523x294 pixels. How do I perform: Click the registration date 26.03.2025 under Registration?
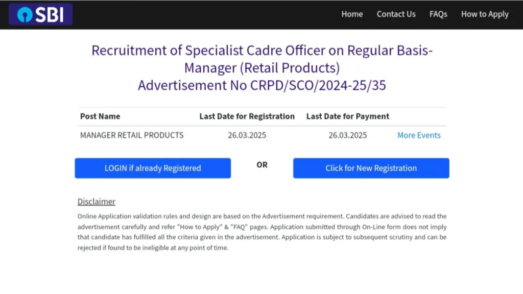click(x=247, y=135)
